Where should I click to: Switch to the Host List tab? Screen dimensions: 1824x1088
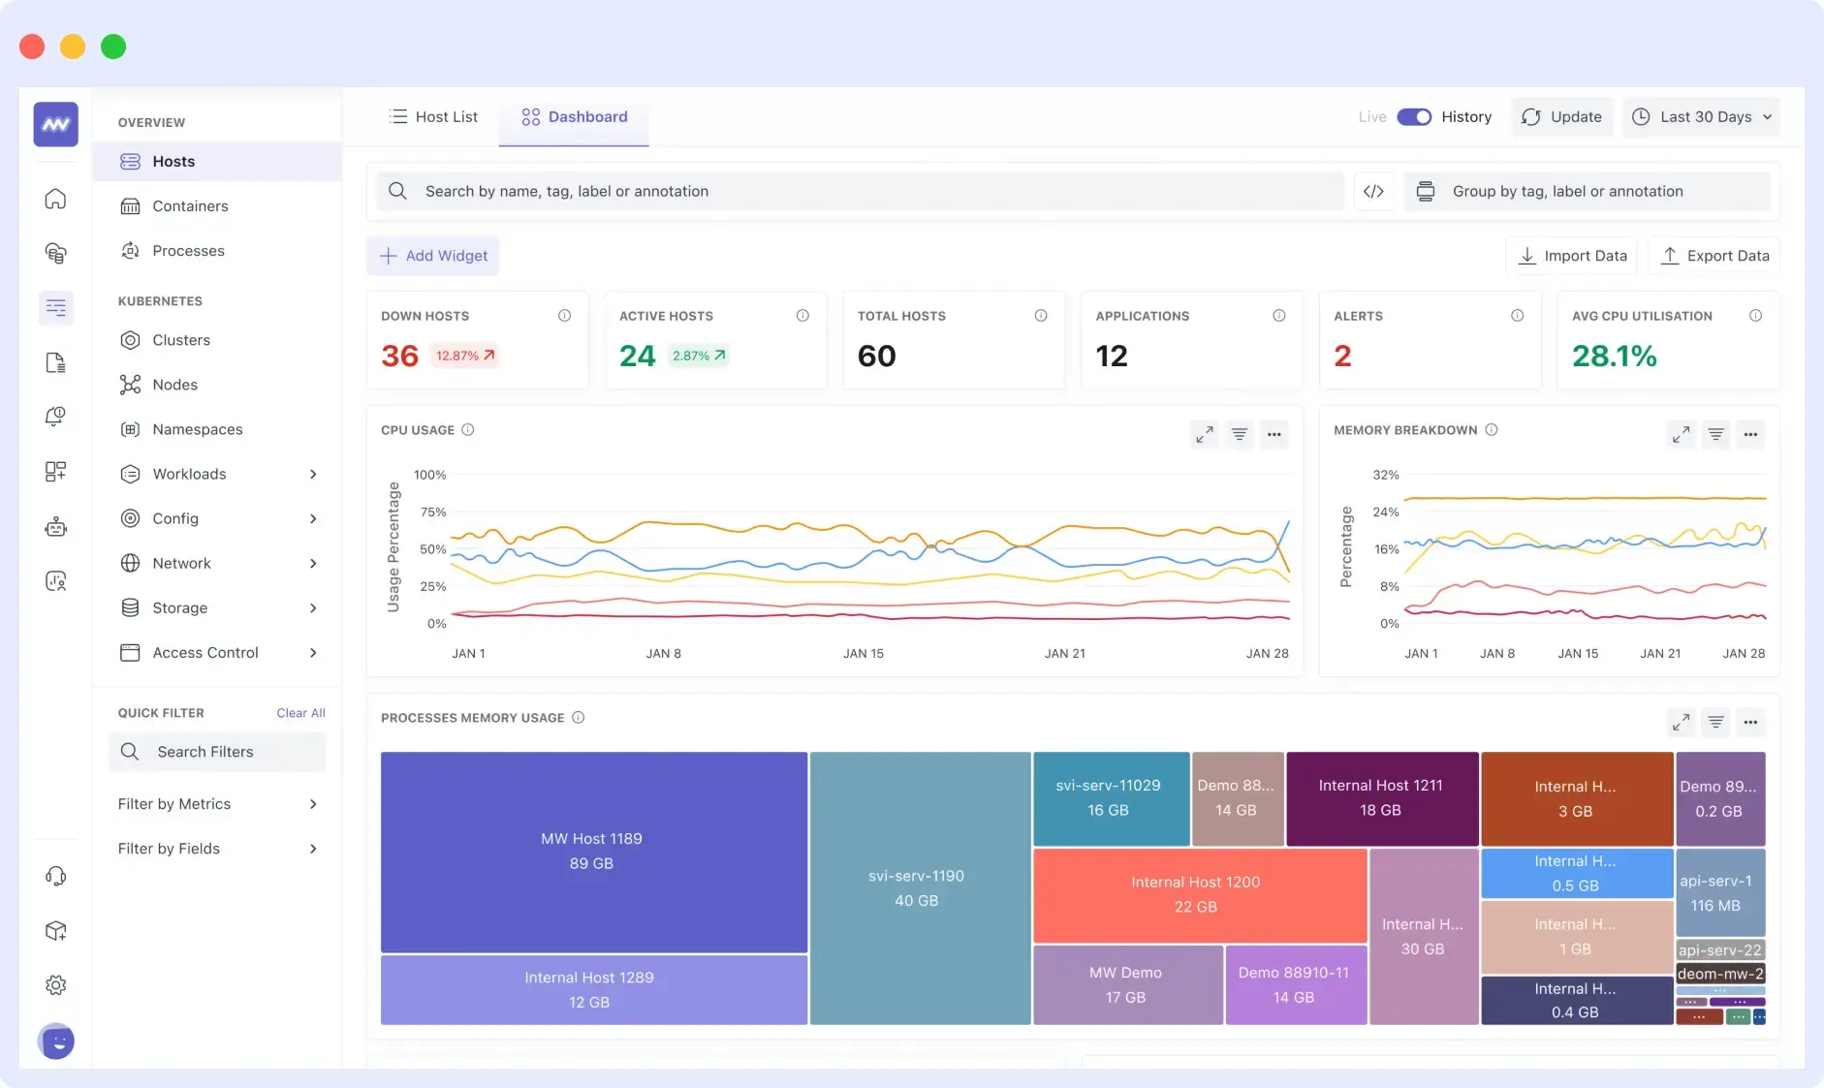(x=433, y=116)
